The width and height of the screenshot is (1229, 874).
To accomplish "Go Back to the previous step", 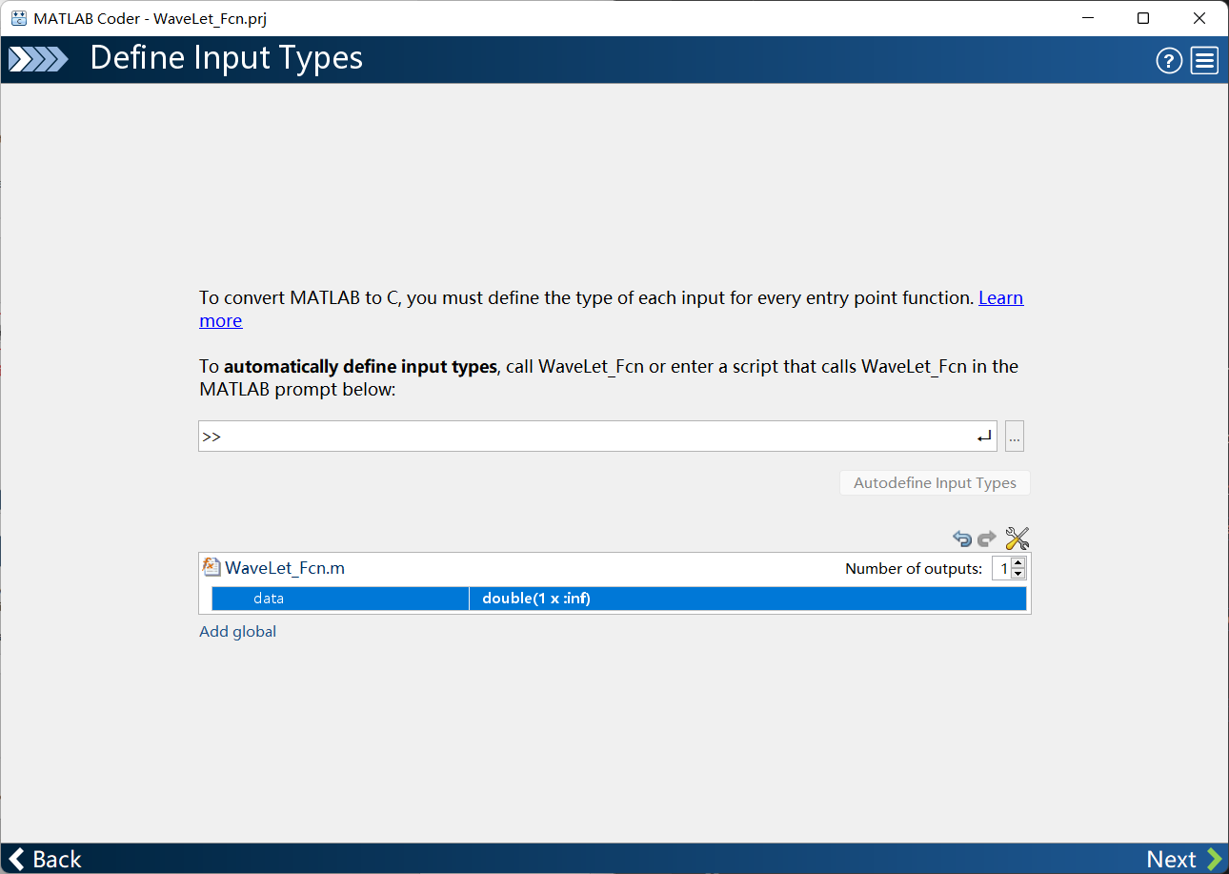I will coord(45,859).
